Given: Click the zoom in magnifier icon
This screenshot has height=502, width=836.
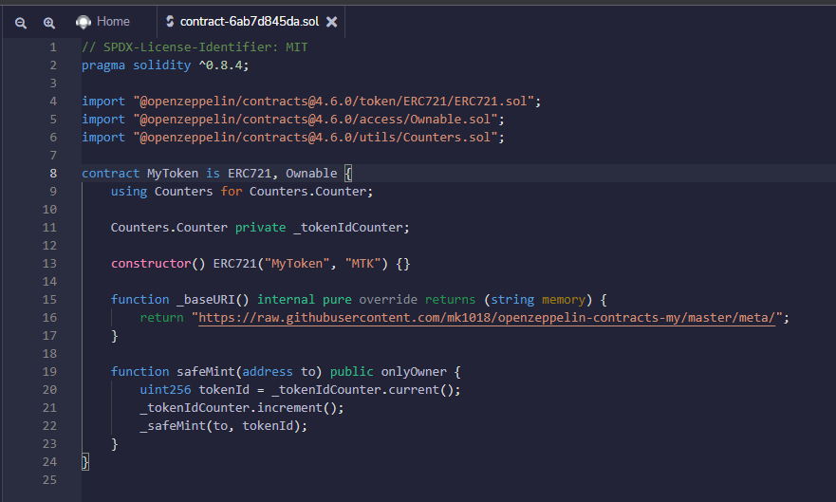Looking at the screenshot, I should tap(48, 23).
